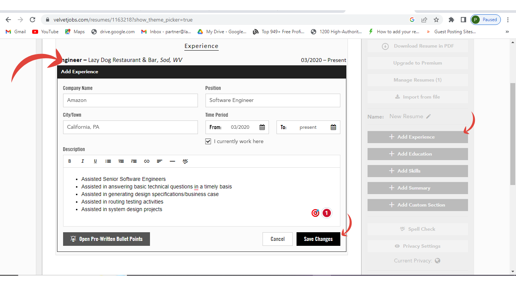
Task: Apply italic formatting in description editor
Action: point(82,161)
